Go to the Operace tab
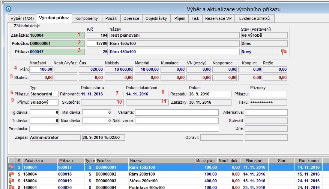The width and height of the screenshot is (329, 189). [131, 18]
